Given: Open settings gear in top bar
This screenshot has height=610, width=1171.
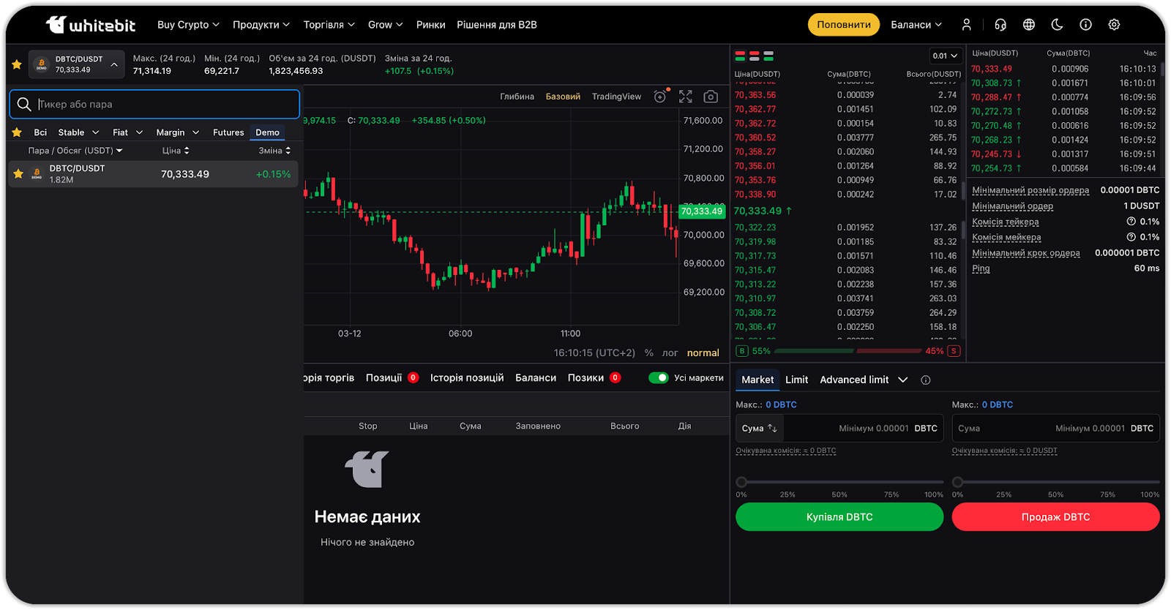Looking at the screenshot, I should [1114, 25].
